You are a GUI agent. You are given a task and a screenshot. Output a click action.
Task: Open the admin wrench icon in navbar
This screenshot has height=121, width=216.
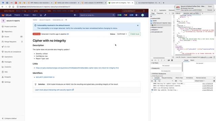tap(45, 15)
